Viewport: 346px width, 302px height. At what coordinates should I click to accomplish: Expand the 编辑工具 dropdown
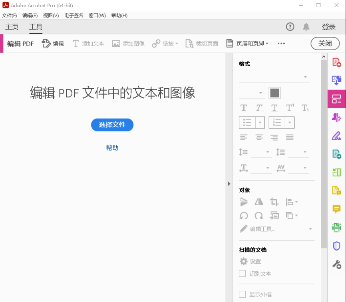(310, 229)
